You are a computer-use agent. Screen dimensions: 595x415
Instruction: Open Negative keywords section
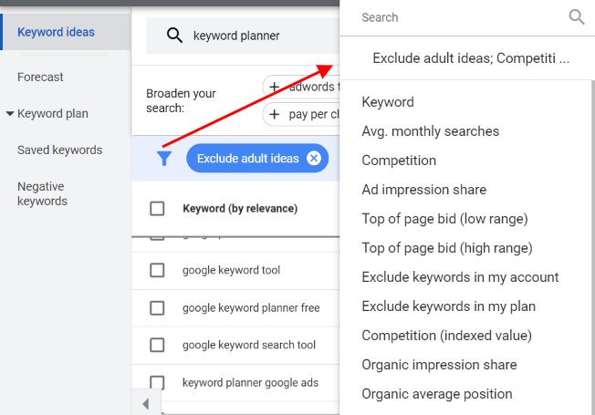click(x=43, y=193)
